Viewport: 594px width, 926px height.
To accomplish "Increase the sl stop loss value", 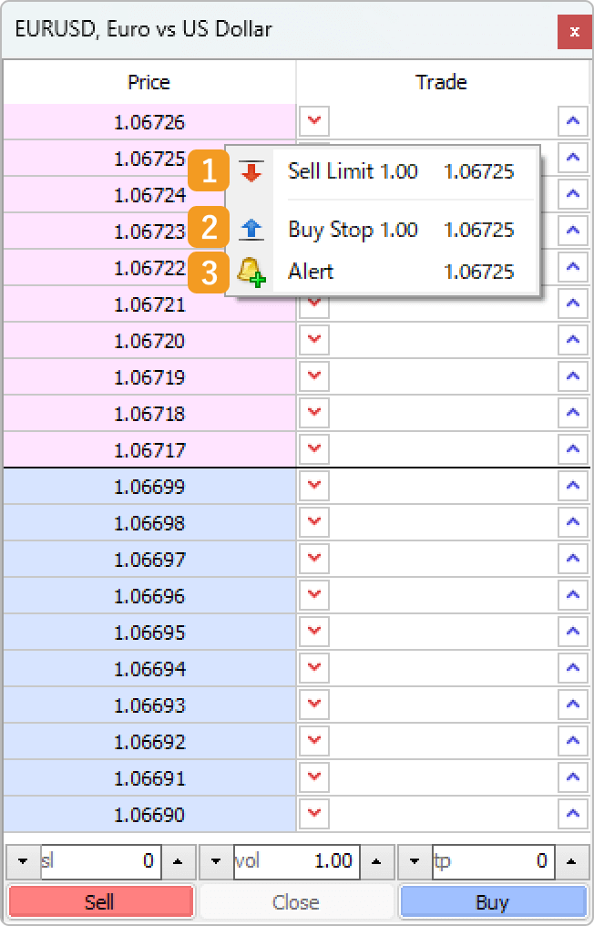I will pos(177,861).
